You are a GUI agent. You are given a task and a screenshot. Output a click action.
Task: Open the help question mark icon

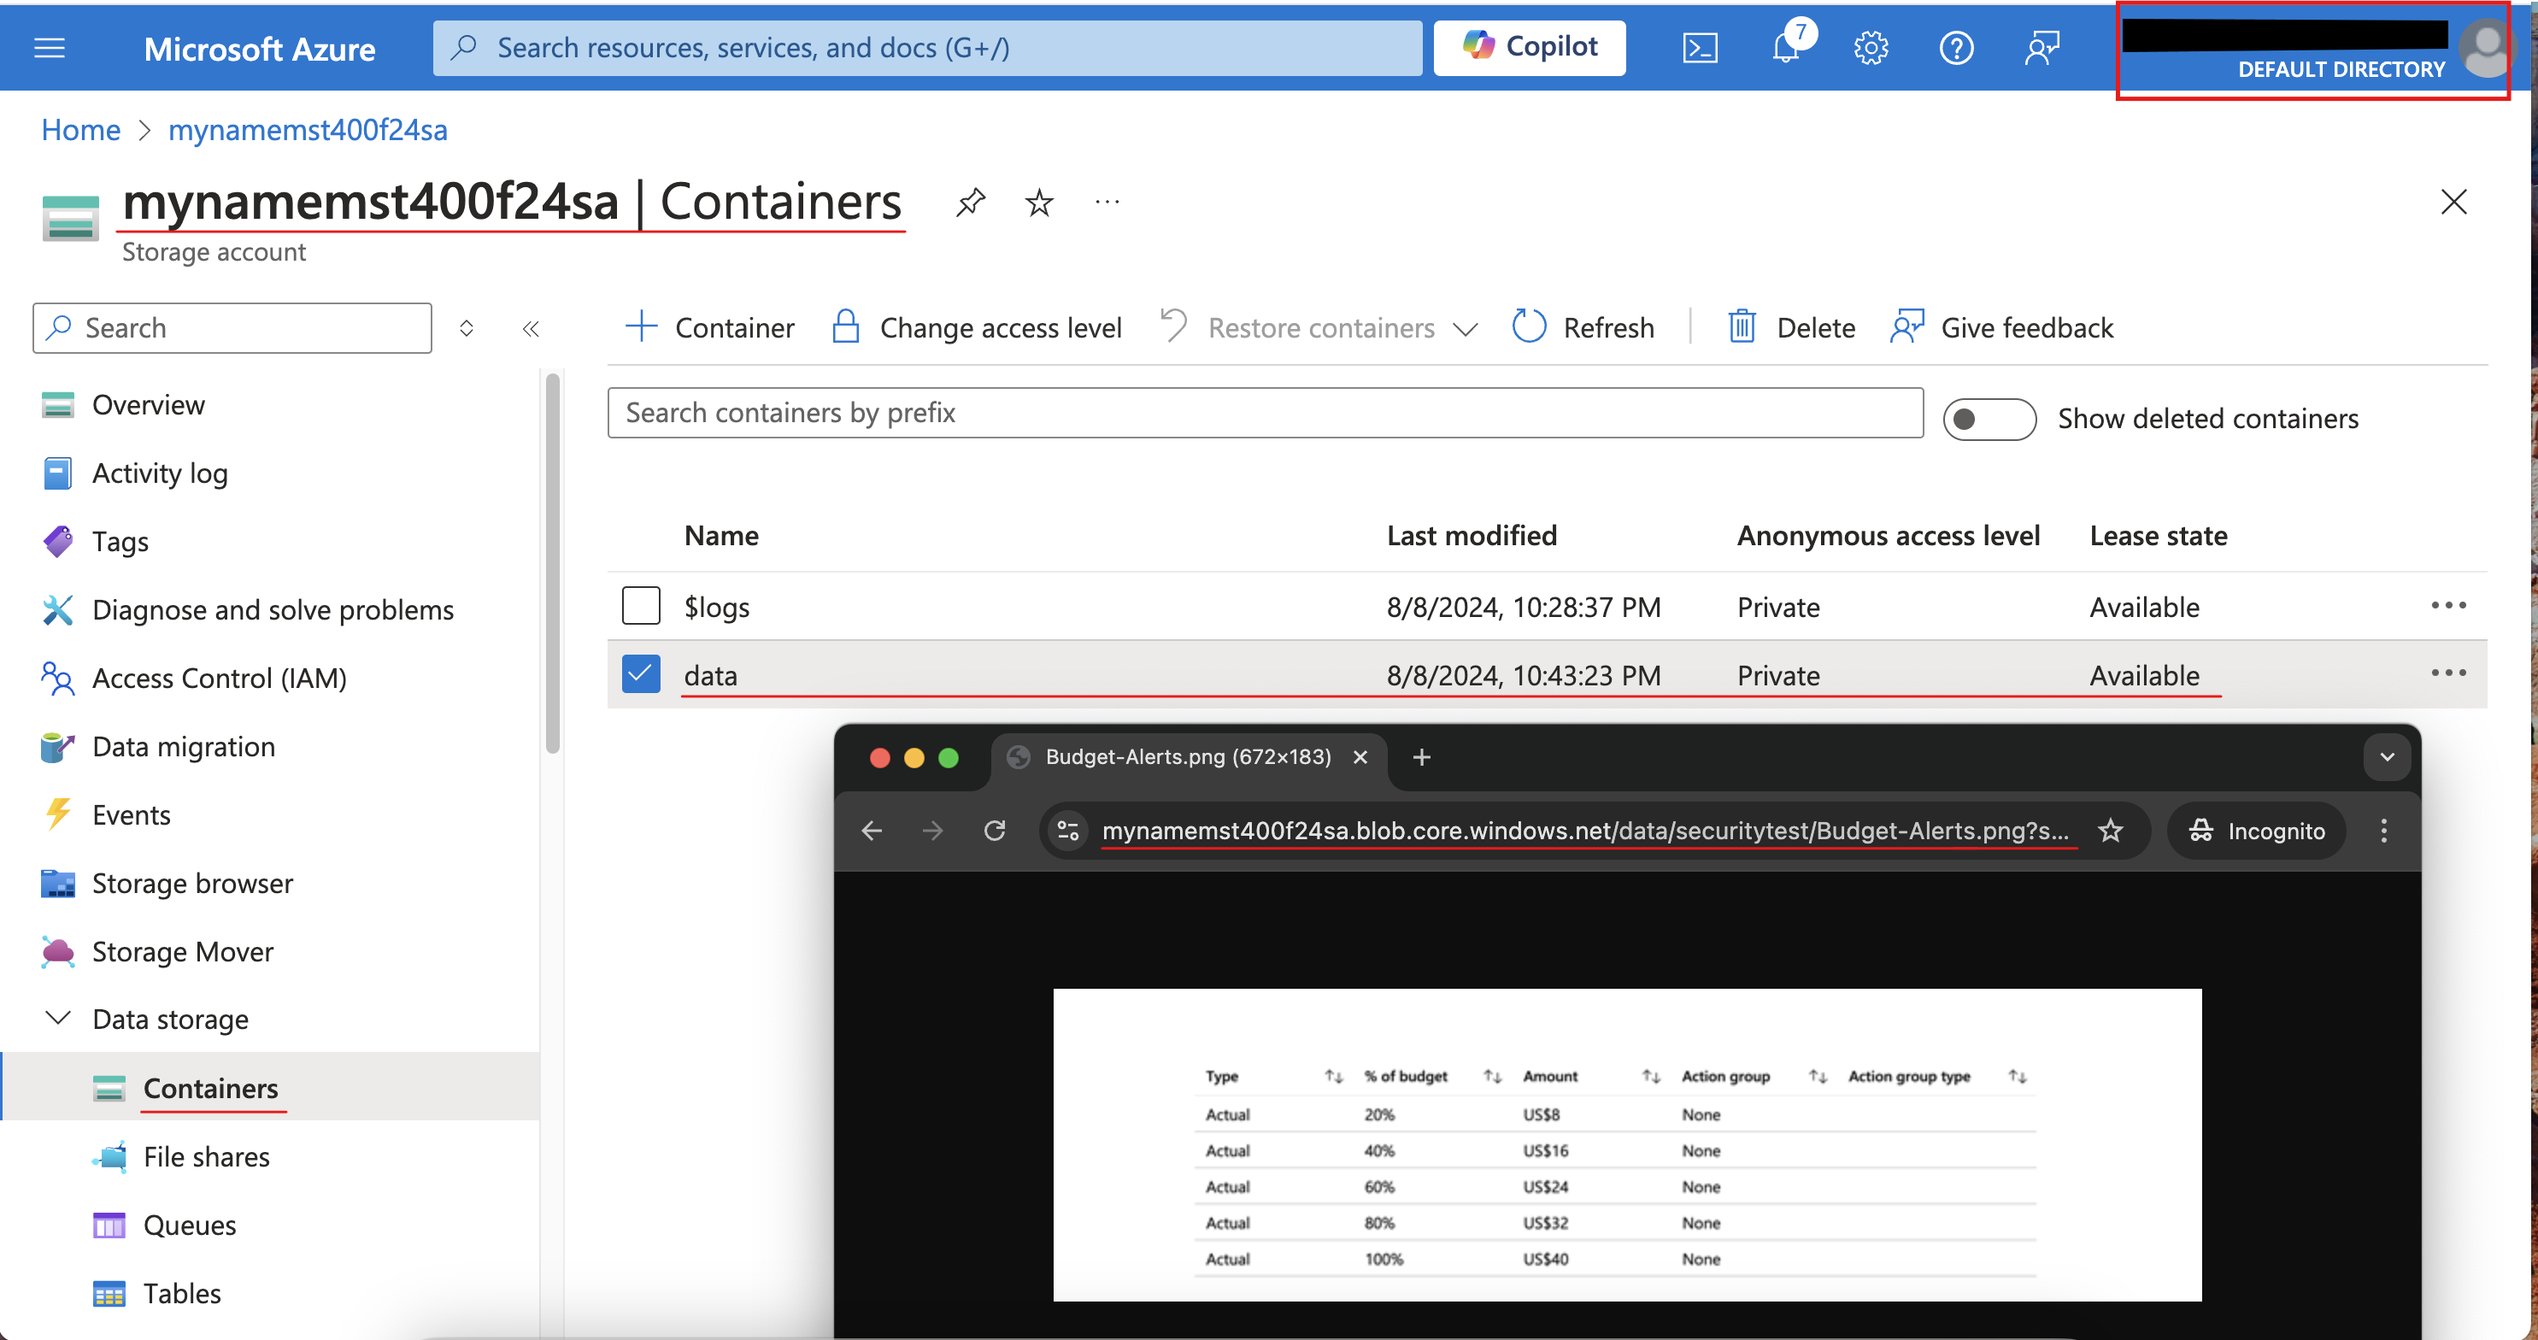[x=1956, y=47]
